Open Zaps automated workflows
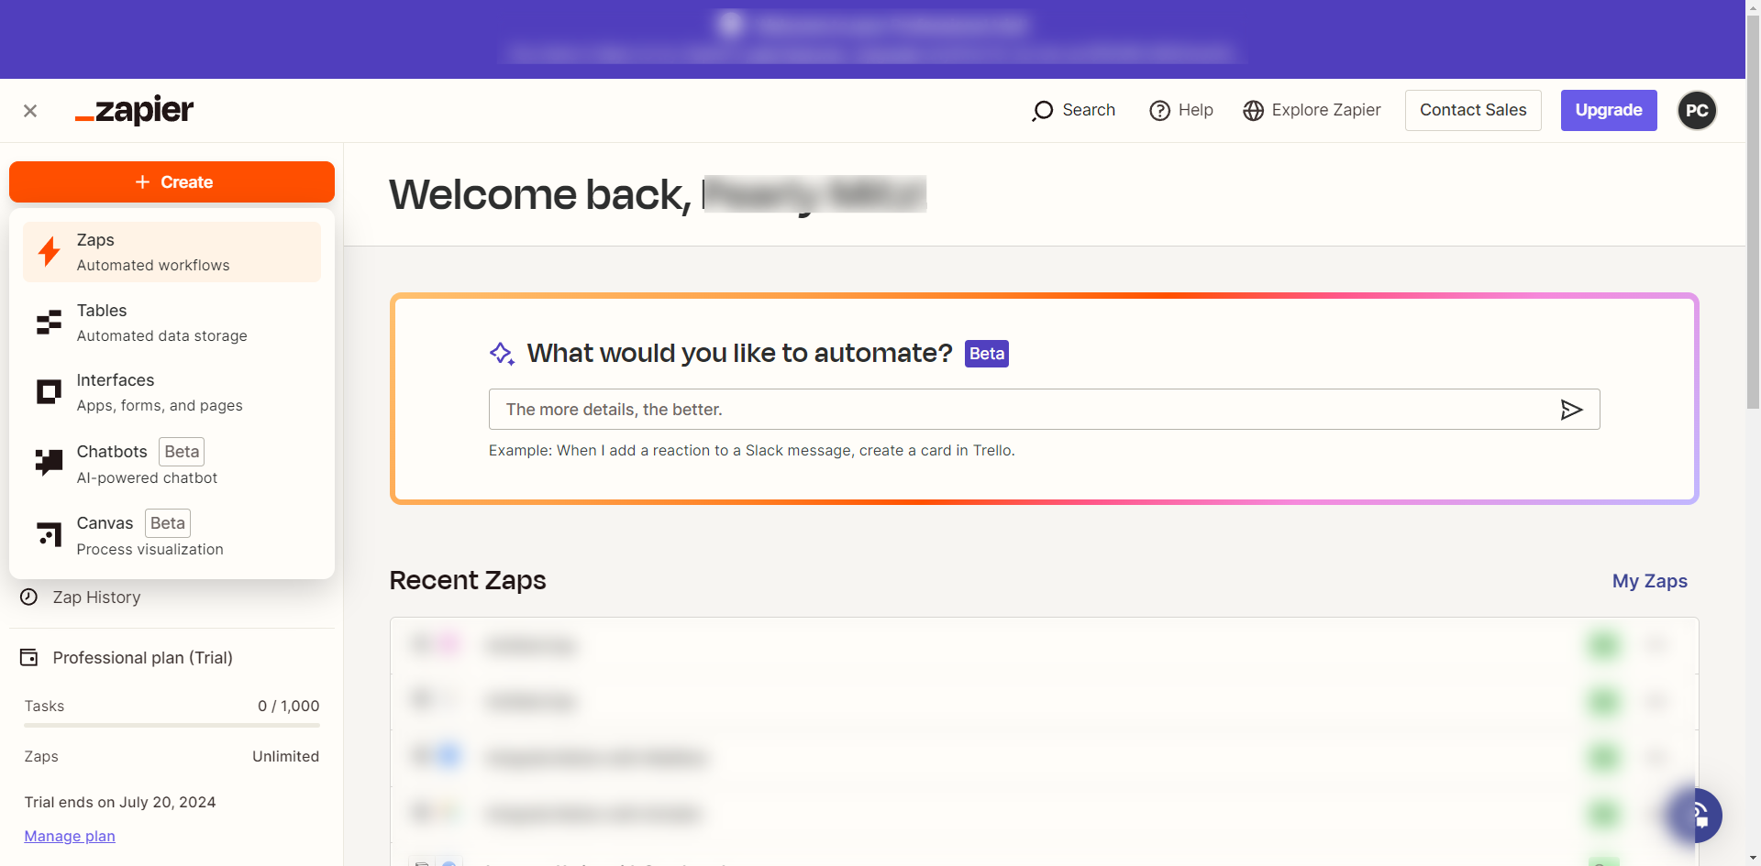Viewport: 1761px width, 866px height. click(172, 252)
